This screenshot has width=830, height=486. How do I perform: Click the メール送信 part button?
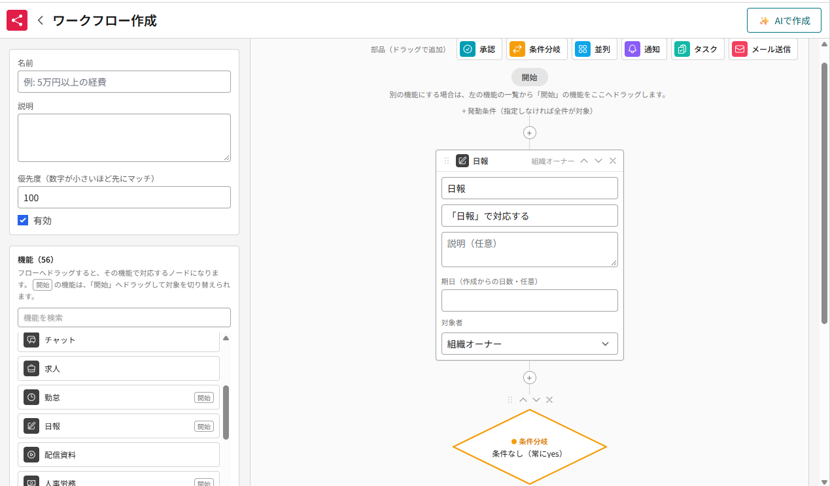[x=763, y=49]
